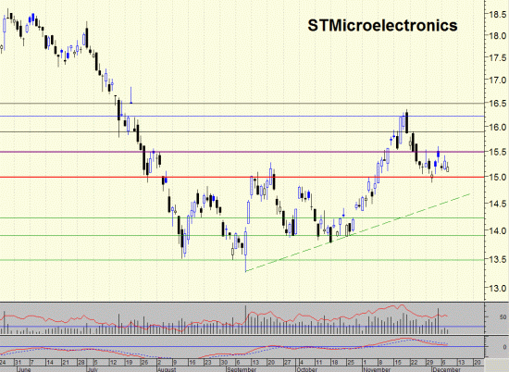
Task: Click the date label 26
Action: [x=144, y=362]
